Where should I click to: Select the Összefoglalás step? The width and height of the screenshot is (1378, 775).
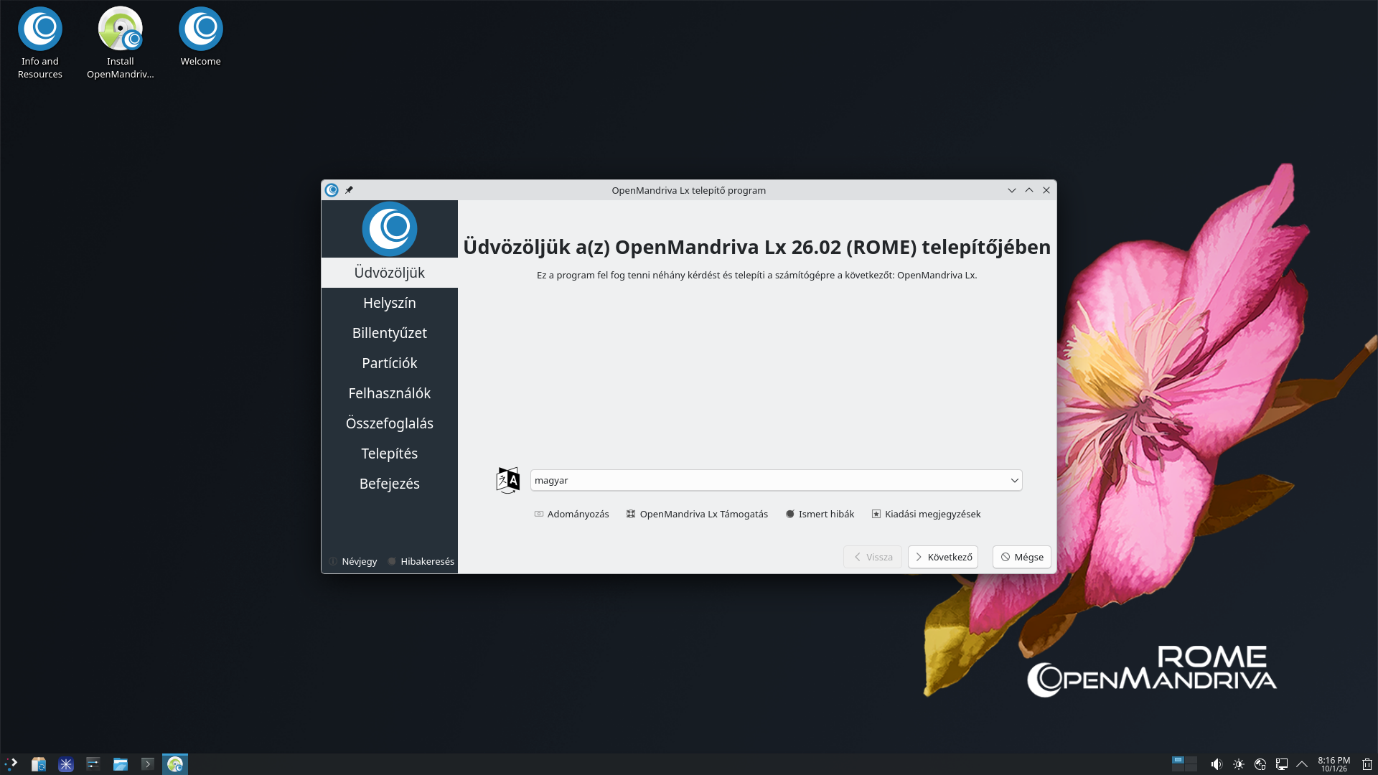(390, 423)
